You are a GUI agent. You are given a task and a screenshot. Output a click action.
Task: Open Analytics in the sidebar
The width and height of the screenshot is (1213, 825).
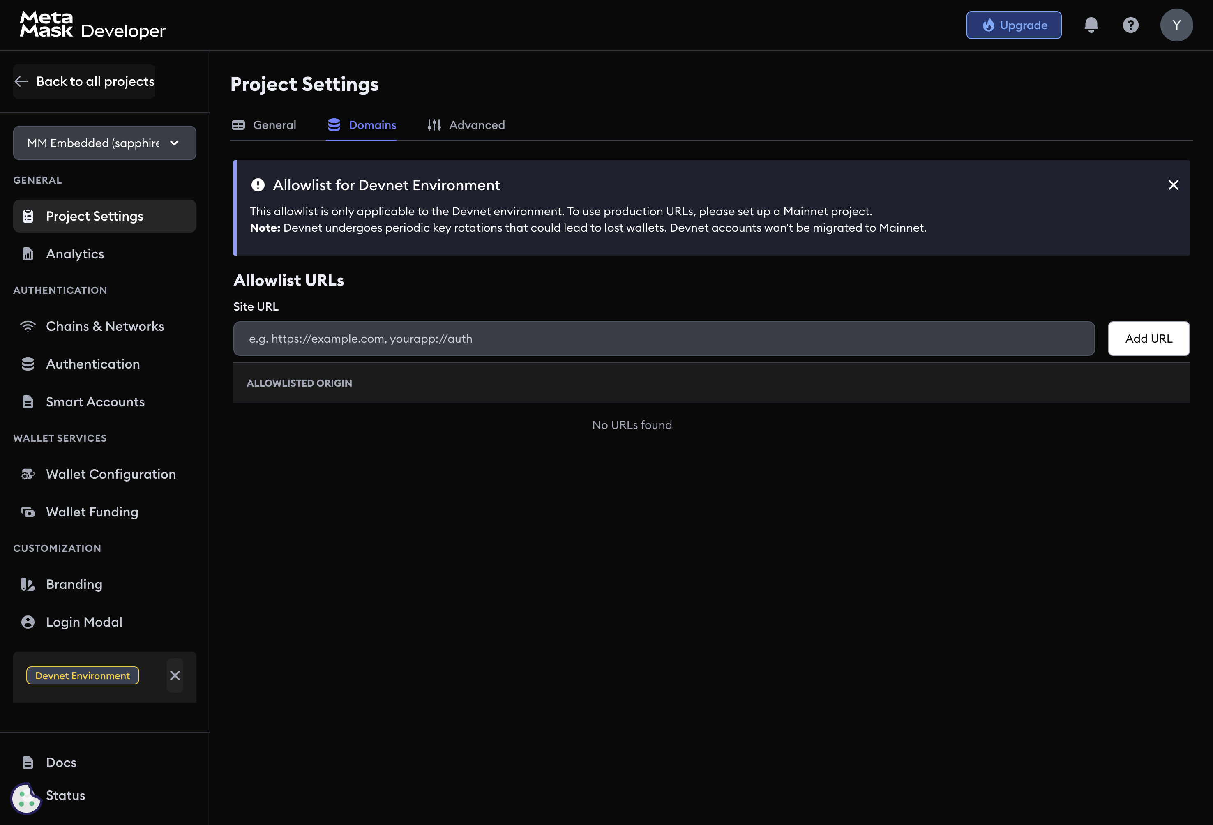coord(104,254)
